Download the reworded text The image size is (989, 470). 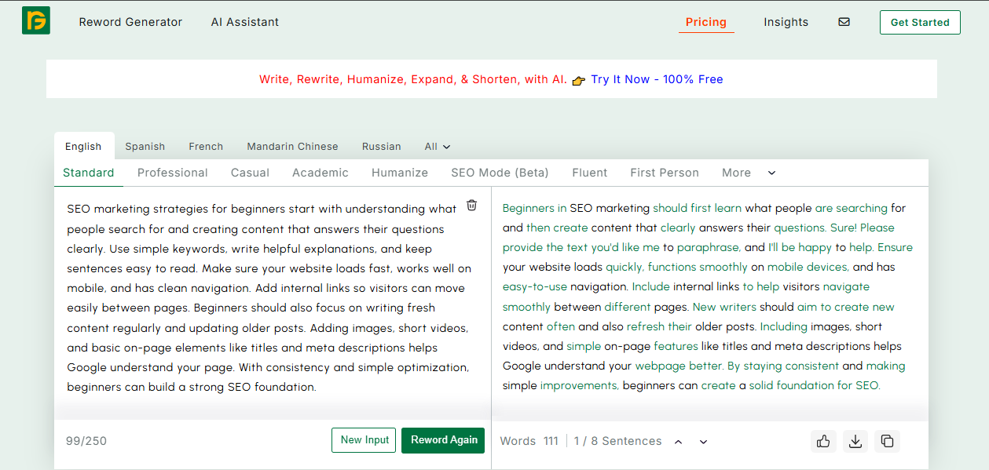tap(855, 441)
